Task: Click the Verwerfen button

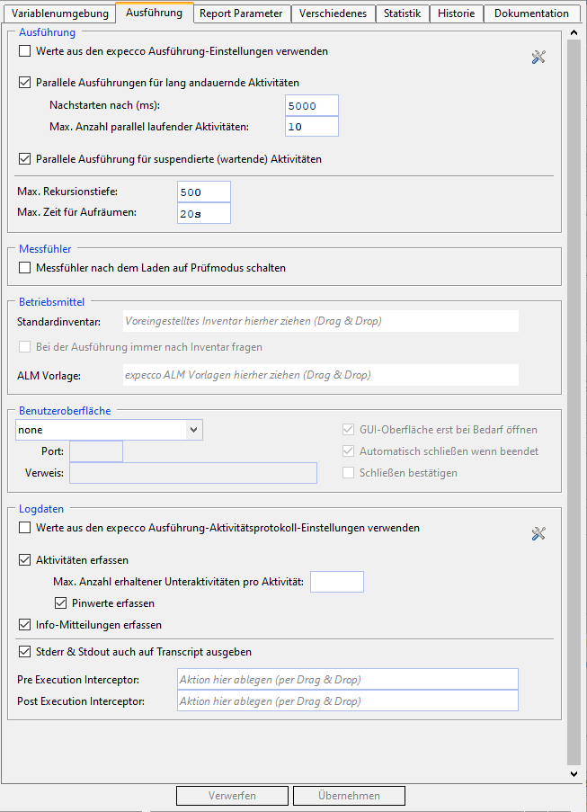Action: point(232,796)
